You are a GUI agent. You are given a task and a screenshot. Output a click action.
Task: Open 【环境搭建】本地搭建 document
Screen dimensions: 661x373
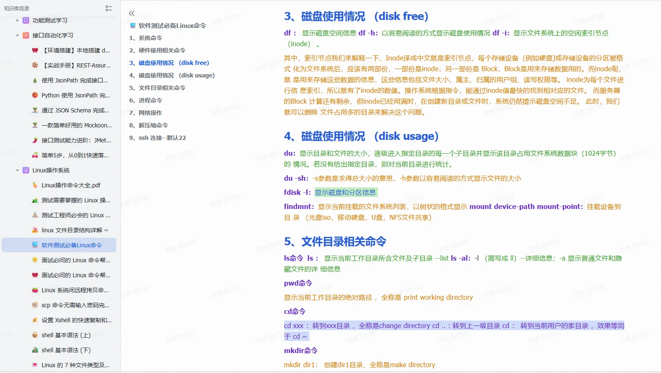coord(76,50)
